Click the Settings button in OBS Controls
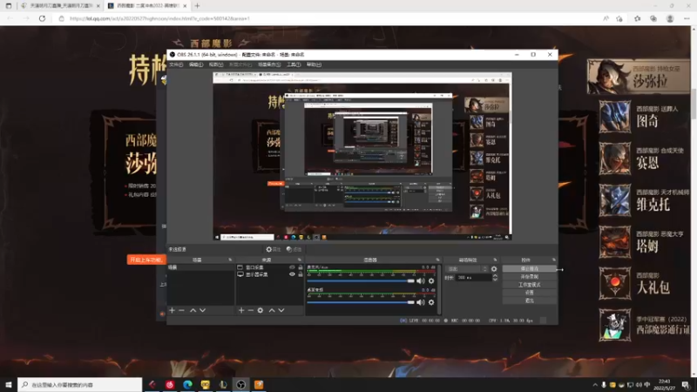697x392 pixels. (529, 293)
